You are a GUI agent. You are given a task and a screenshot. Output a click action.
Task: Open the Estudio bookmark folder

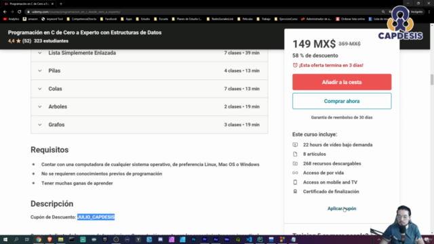point(143,19)
